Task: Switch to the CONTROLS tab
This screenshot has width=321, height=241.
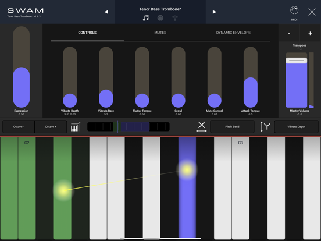Action: tap(87, 33)
